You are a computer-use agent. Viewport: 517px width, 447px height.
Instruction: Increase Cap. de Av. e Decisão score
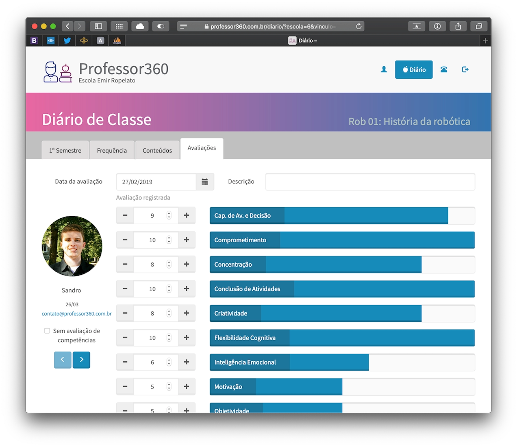(186, 215)
